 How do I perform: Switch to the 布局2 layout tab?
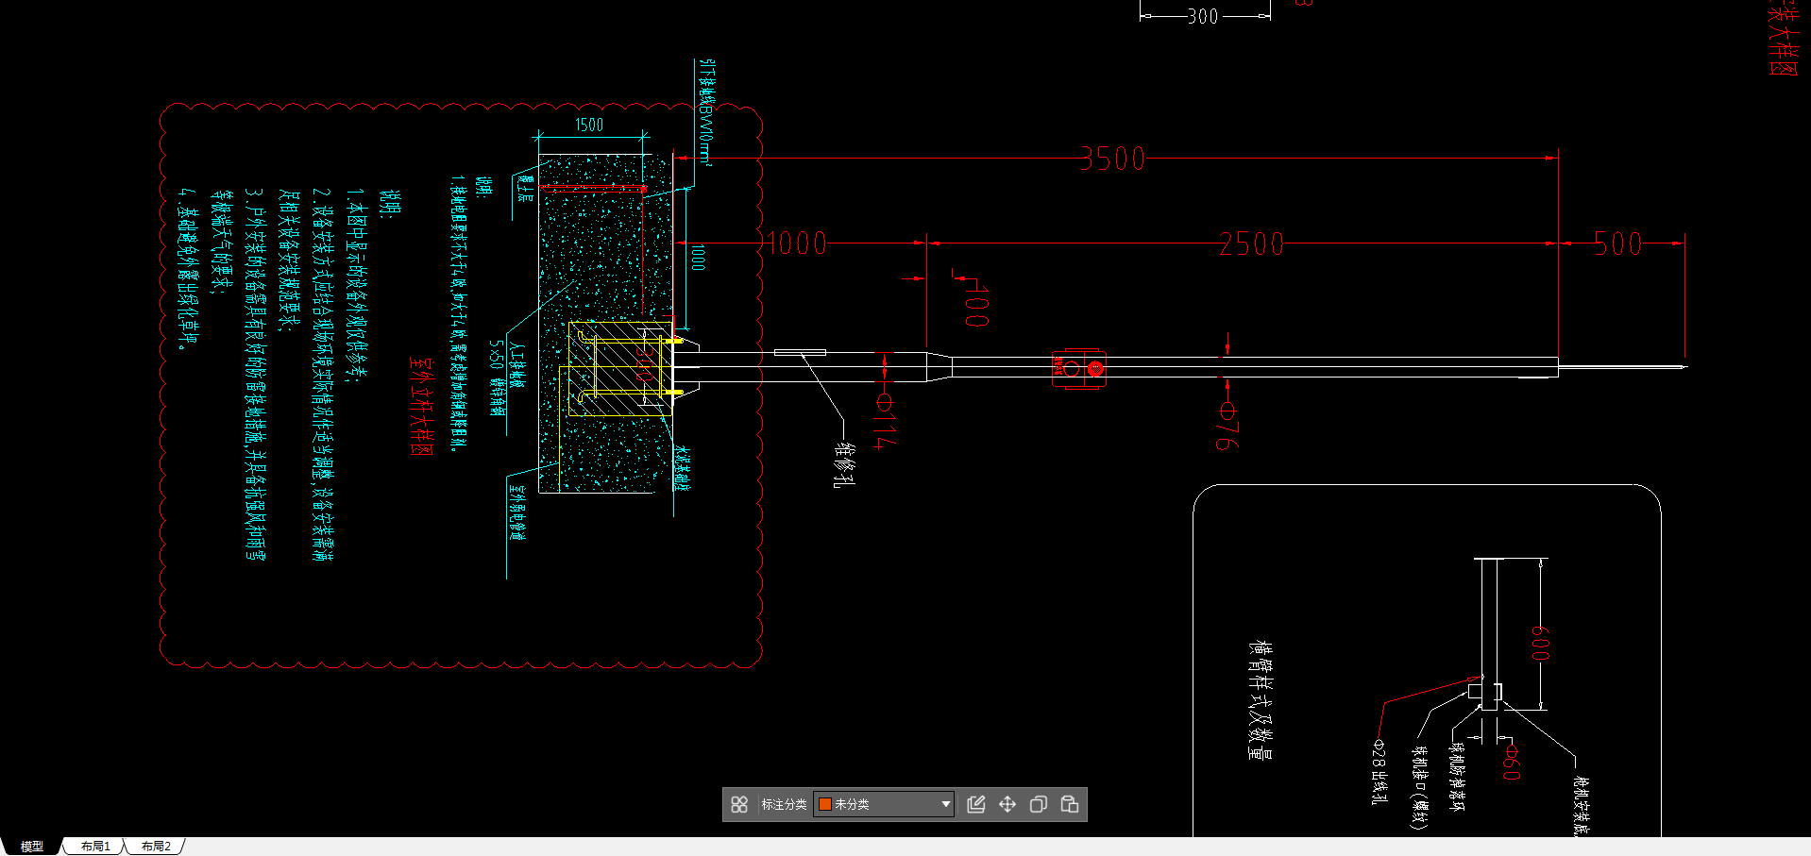pos(156,847)
